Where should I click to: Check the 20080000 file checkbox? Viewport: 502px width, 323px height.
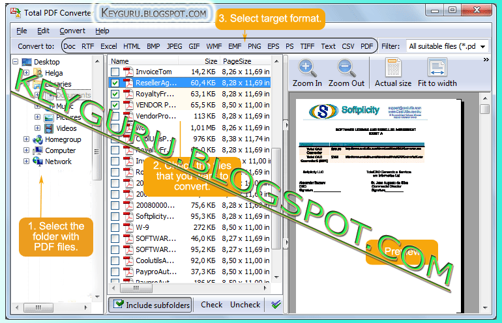click(x=115, y=205)
